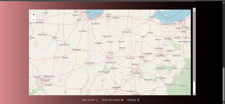Open the Built with Gradio link
This screenshot has height=104, width=225.
click(x=113, y=100)
